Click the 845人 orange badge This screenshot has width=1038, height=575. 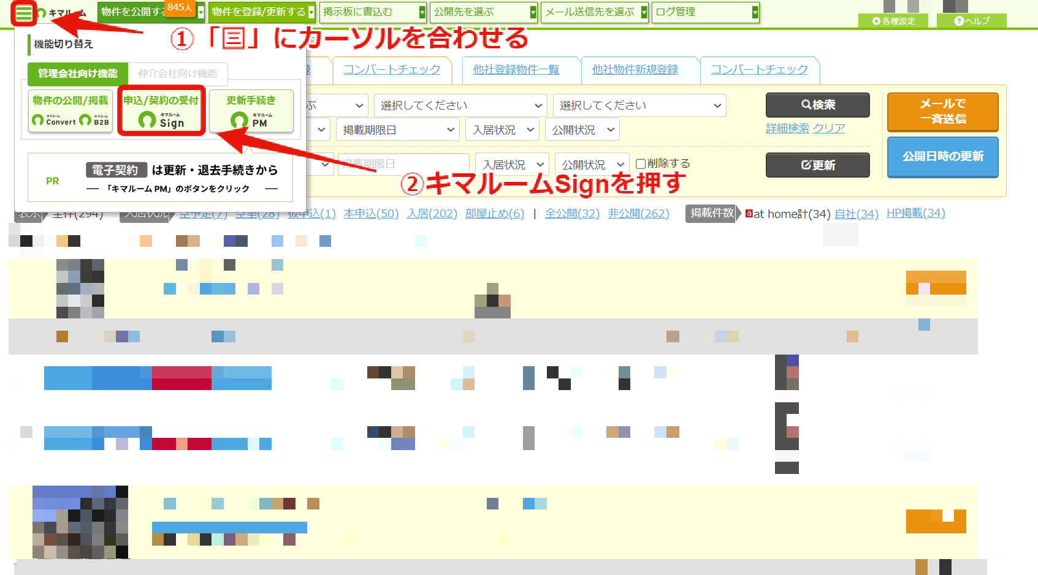click(180, 7)
